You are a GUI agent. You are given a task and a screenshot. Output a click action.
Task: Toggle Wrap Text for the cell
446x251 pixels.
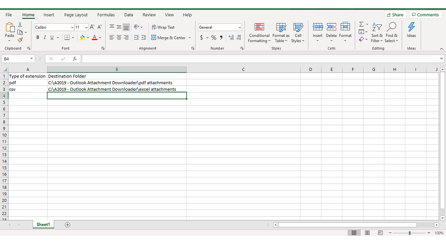pyautogui.click(x=163, y=27)
